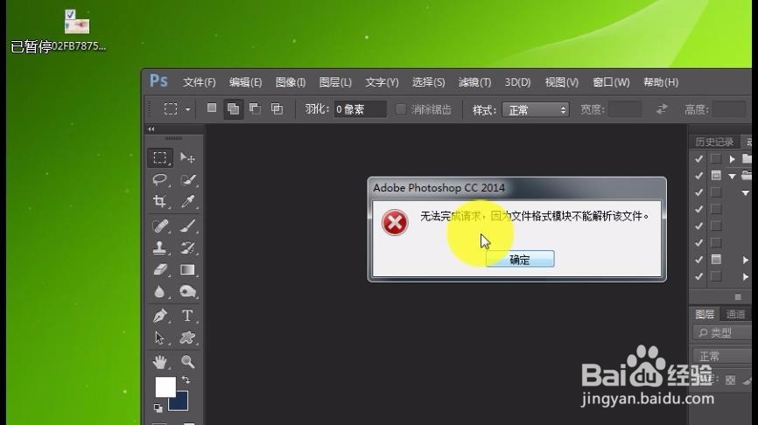The height and width of the screenshot is (425, 758).
Task: Open the 视图(V) menu
Action: [x=562, y=82]
